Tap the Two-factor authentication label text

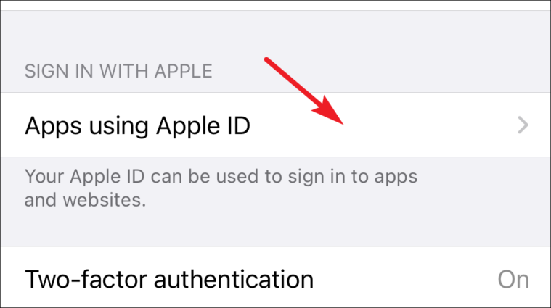click(x=169, y=280)
